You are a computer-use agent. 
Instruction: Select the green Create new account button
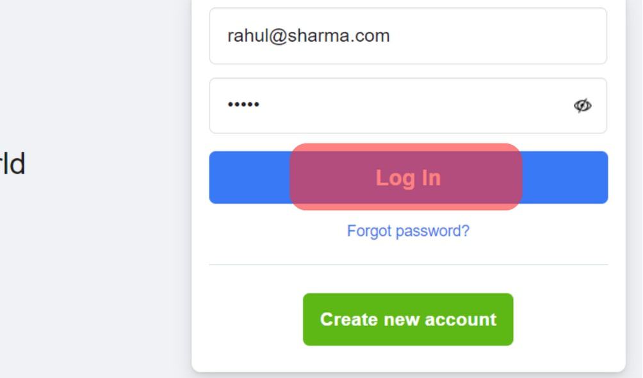coord(408,319)
